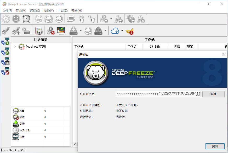The height and width of the screenshot is (153, 228).
Task: Open dropdown arrow beside blue cloud icon
Action: tap(122, 31)
